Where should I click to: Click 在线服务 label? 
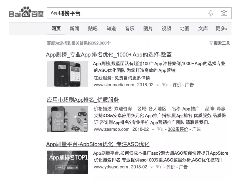[103, 78]
